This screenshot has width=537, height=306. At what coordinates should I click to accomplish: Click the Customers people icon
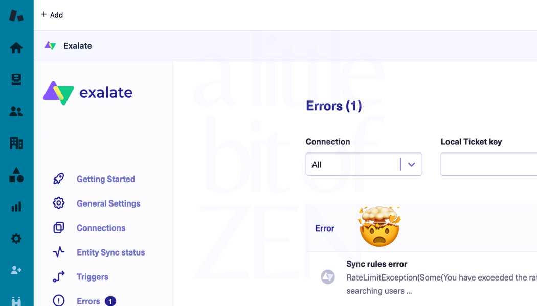[16, 111]
